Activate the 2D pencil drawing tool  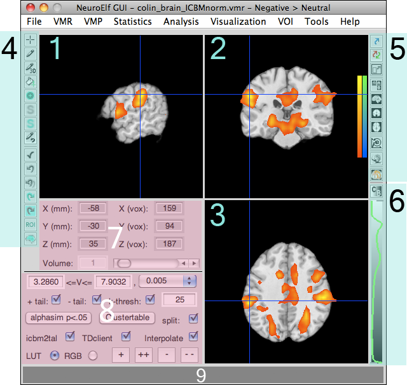point(30,54)
